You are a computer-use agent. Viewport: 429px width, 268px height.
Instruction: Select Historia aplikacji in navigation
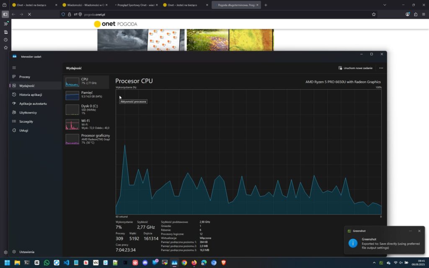click(x=30, y=95)
